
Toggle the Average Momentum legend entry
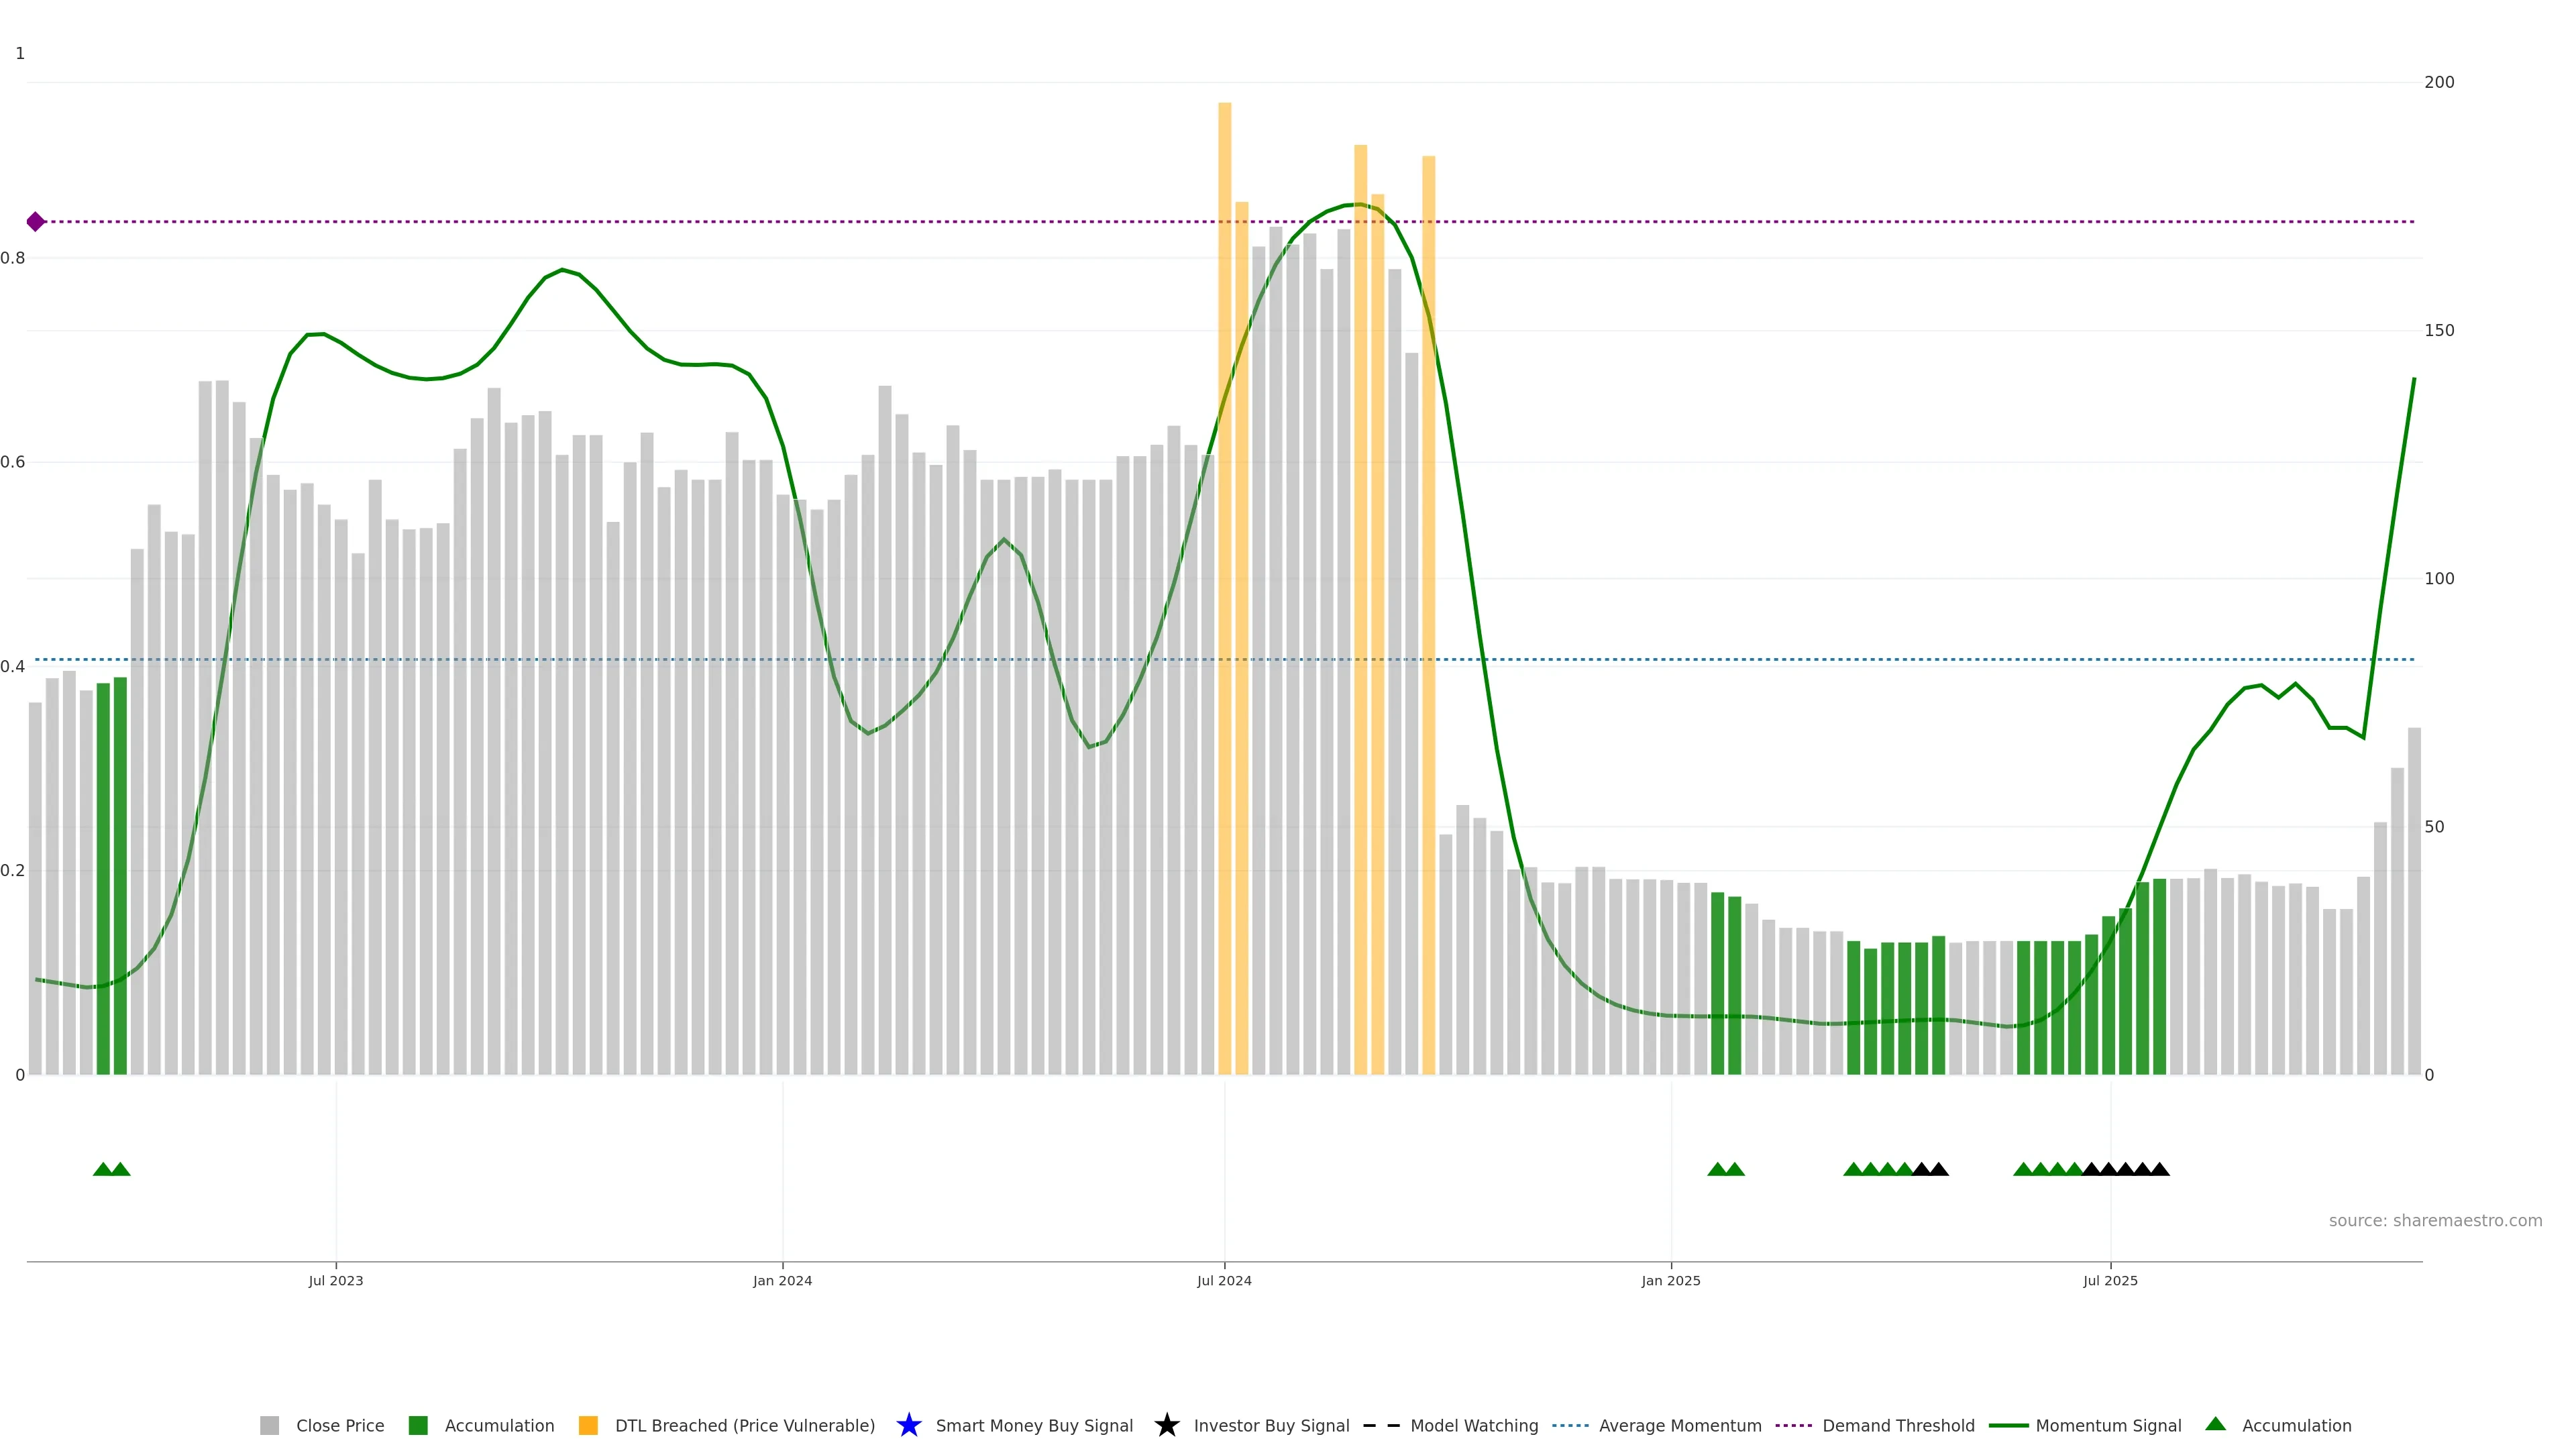1680,1425
